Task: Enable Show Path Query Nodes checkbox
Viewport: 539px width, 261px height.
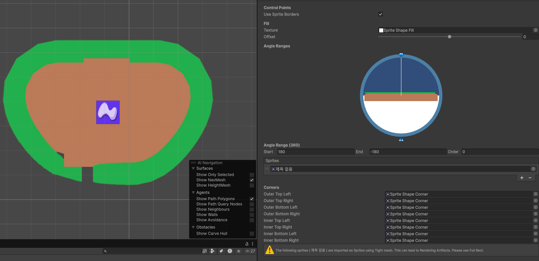Action: pyautogui.click(x=252, y=204)
